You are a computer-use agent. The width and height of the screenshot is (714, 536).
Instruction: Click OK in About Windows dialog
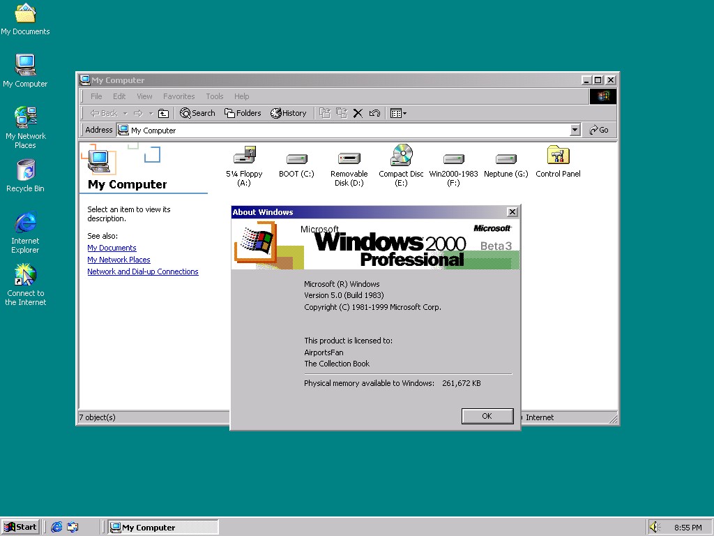[x=487, y=416]
